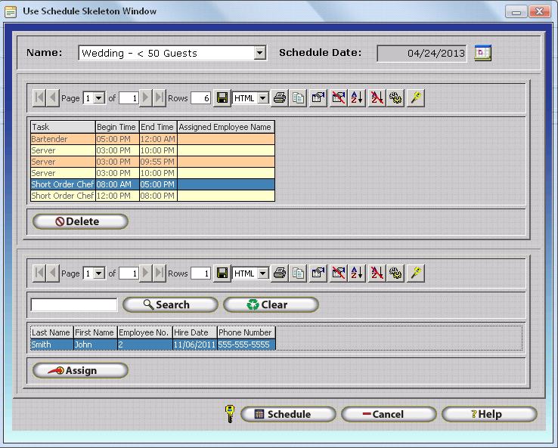
Task: Click the print icon in the task grid toolbar
Action: 280,98
